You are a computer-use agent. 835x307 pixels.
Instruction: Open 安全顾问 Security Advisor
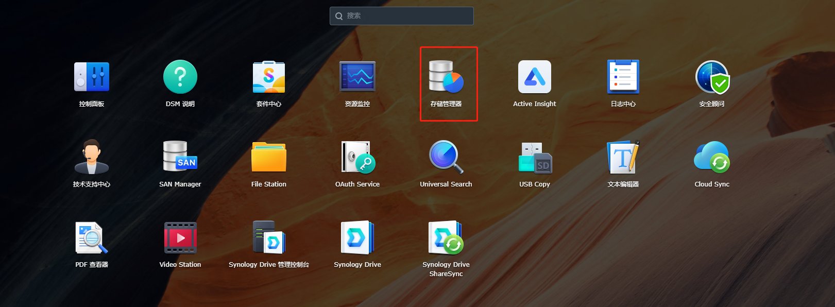(x=712, y=77)
